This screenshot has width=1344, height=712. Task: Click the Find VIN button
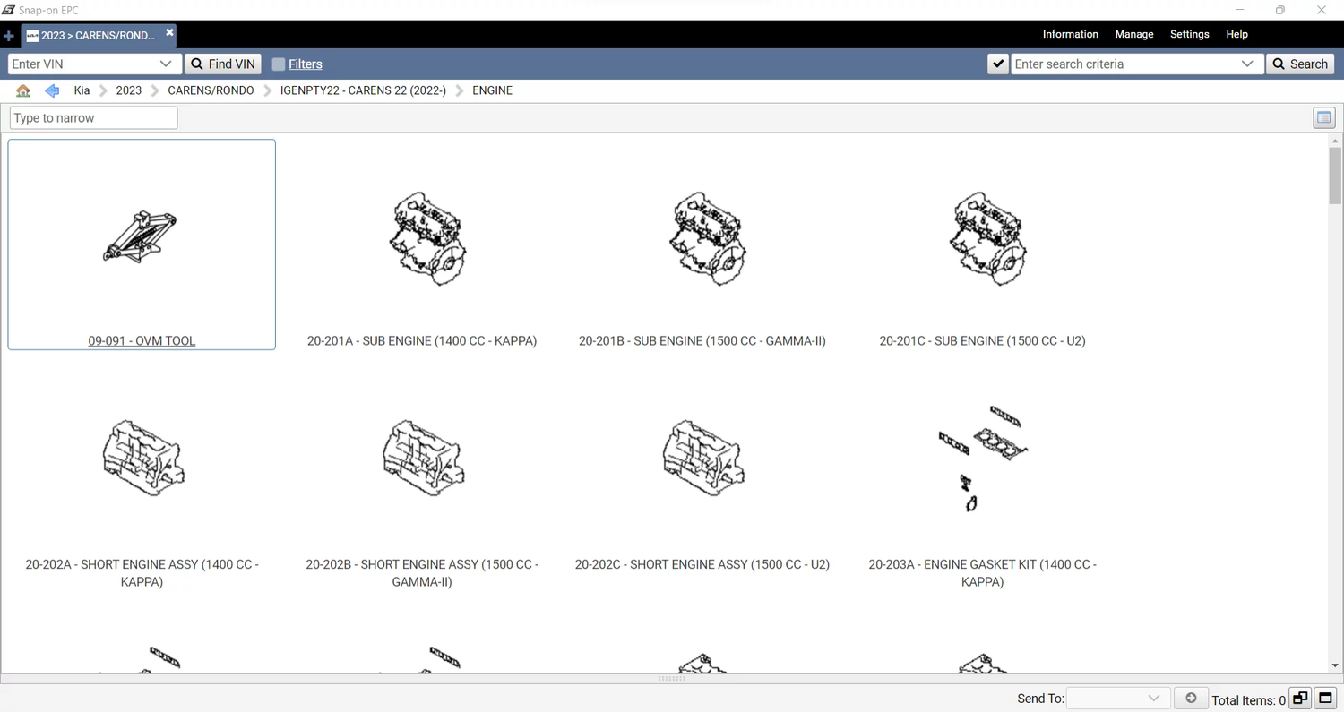[x=223, y=64]
